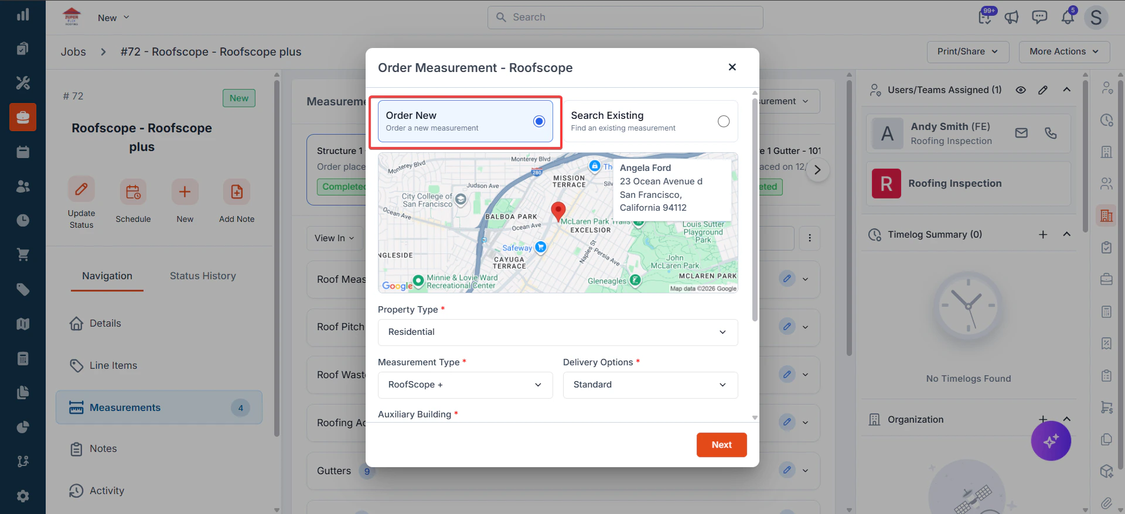1125x514 pixels.
Task: Open Details in the navigation list
Action: coord(158,323)
